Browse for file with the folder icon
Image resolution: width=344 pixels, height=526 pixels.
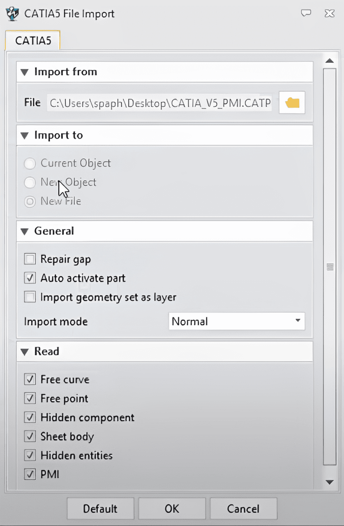coord(292,102)
